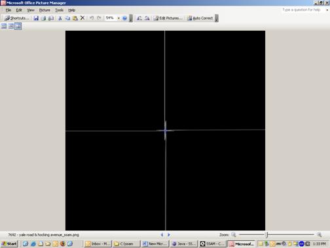This screenshot has height=248, width=330.
Task: Click the Redo arrow icon
Action: pos(99,18)
